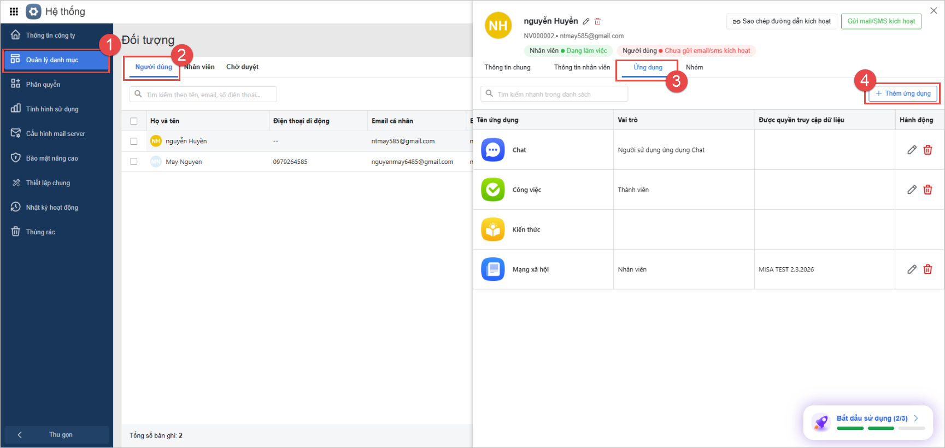Open Thùng rác in the sidebar

(x=40, y=232)
